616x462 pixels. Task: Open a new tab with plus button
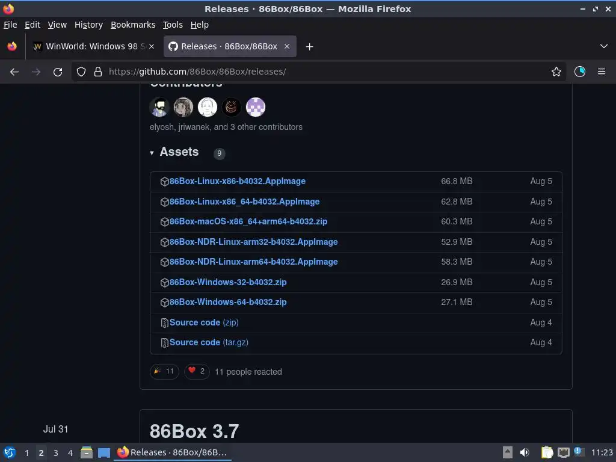point(310,47)
